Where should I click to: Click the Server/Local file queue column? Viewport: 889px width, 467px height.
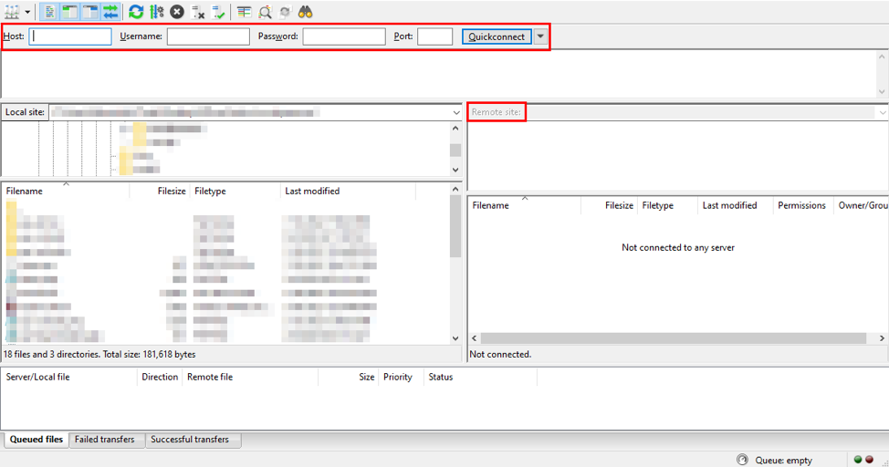pyautogui.click(x=69, y=377)
